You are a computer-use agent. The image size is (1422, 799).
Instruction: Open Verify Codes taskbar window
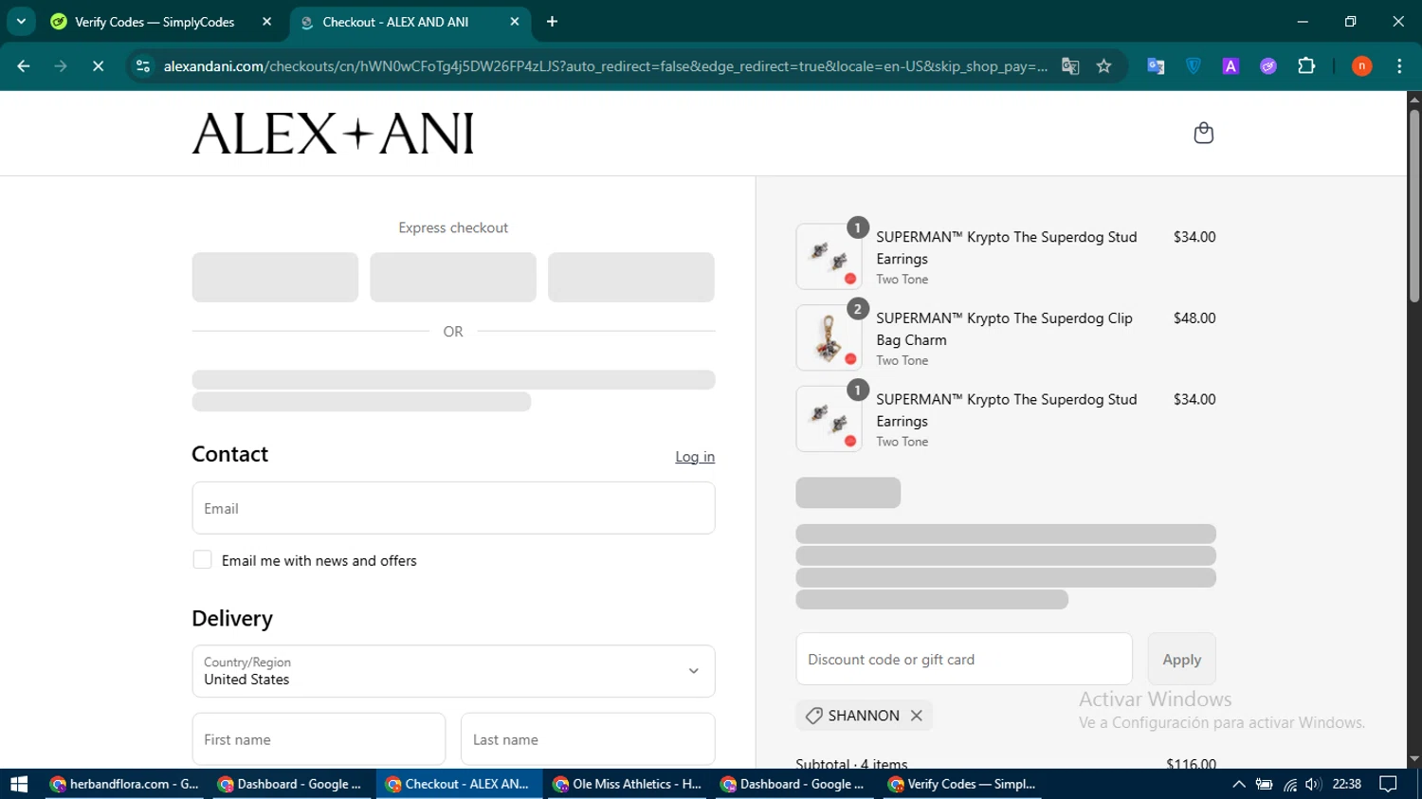962,784
